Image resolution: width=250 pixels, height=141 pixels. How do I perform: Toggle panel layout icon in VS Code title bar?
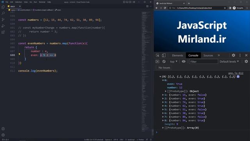127,2
